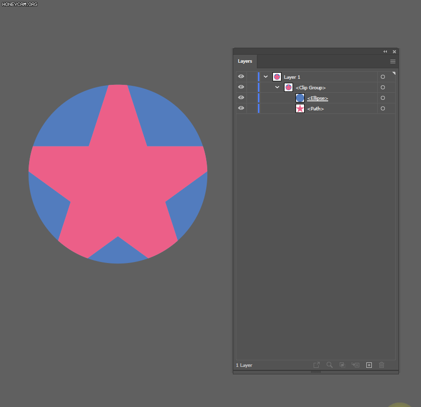Click the target circle for Ellipse

[383, 98]
